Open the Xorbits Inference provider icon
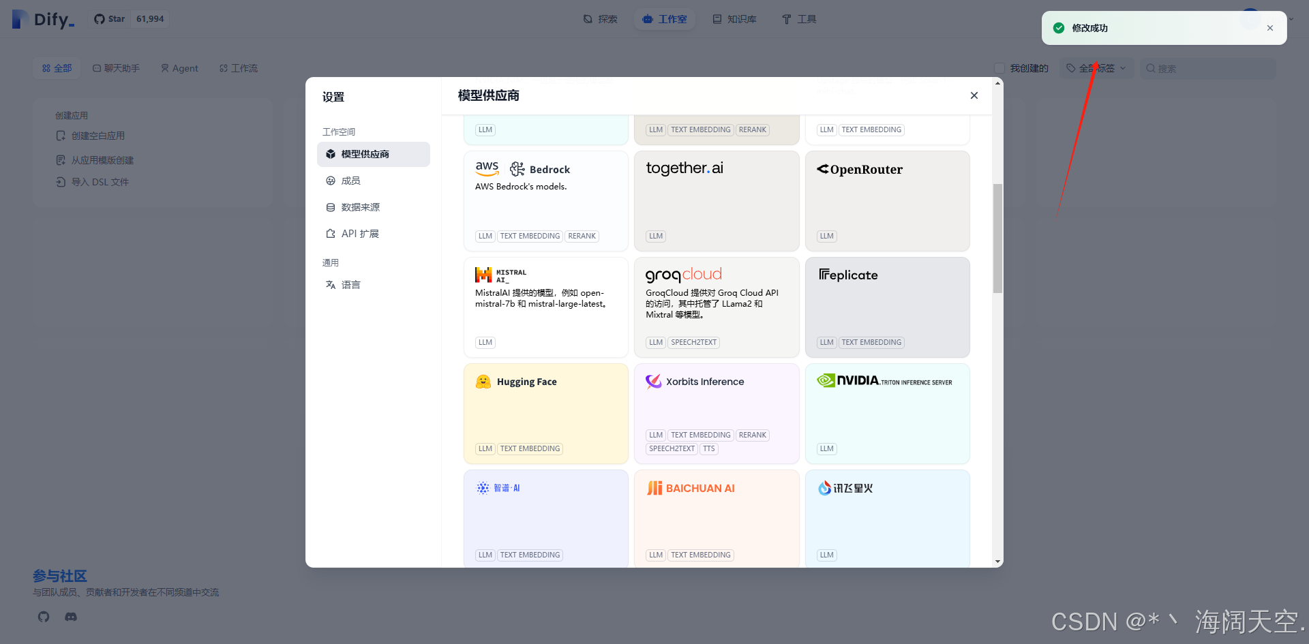 (x=654, y=382)
